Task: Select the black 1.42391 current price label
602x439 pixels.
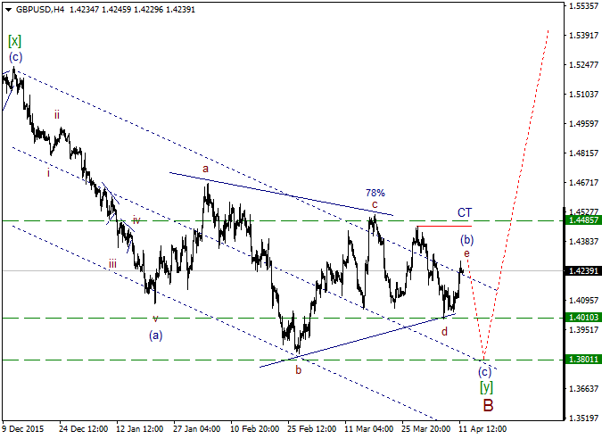Action: pyautogui.click(x=583, y=270)
